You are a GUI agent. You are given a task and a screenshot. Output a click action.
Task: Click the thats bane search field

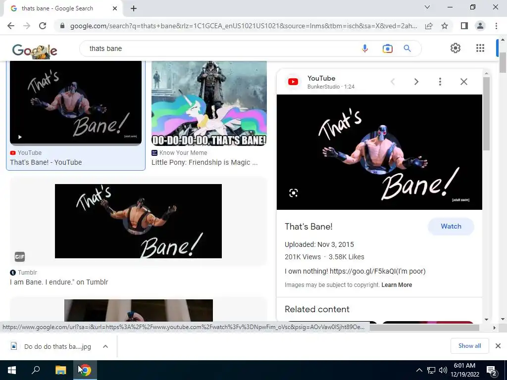click(x=220, y=48)
